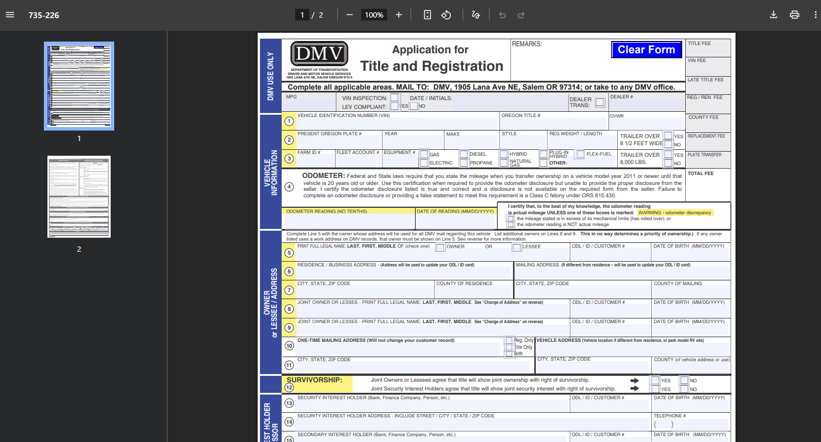821x442 pixels.
Task: Check the VIN Inspection box
Action: point(395,98)
